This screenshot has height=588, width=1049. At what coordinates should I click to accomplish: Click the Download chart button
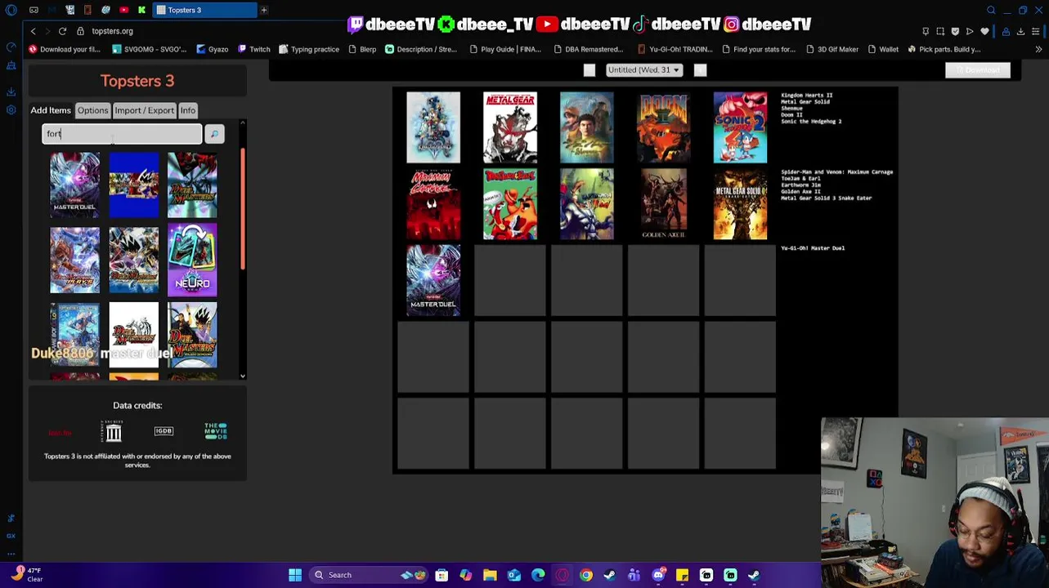click(x=978, y=70)
